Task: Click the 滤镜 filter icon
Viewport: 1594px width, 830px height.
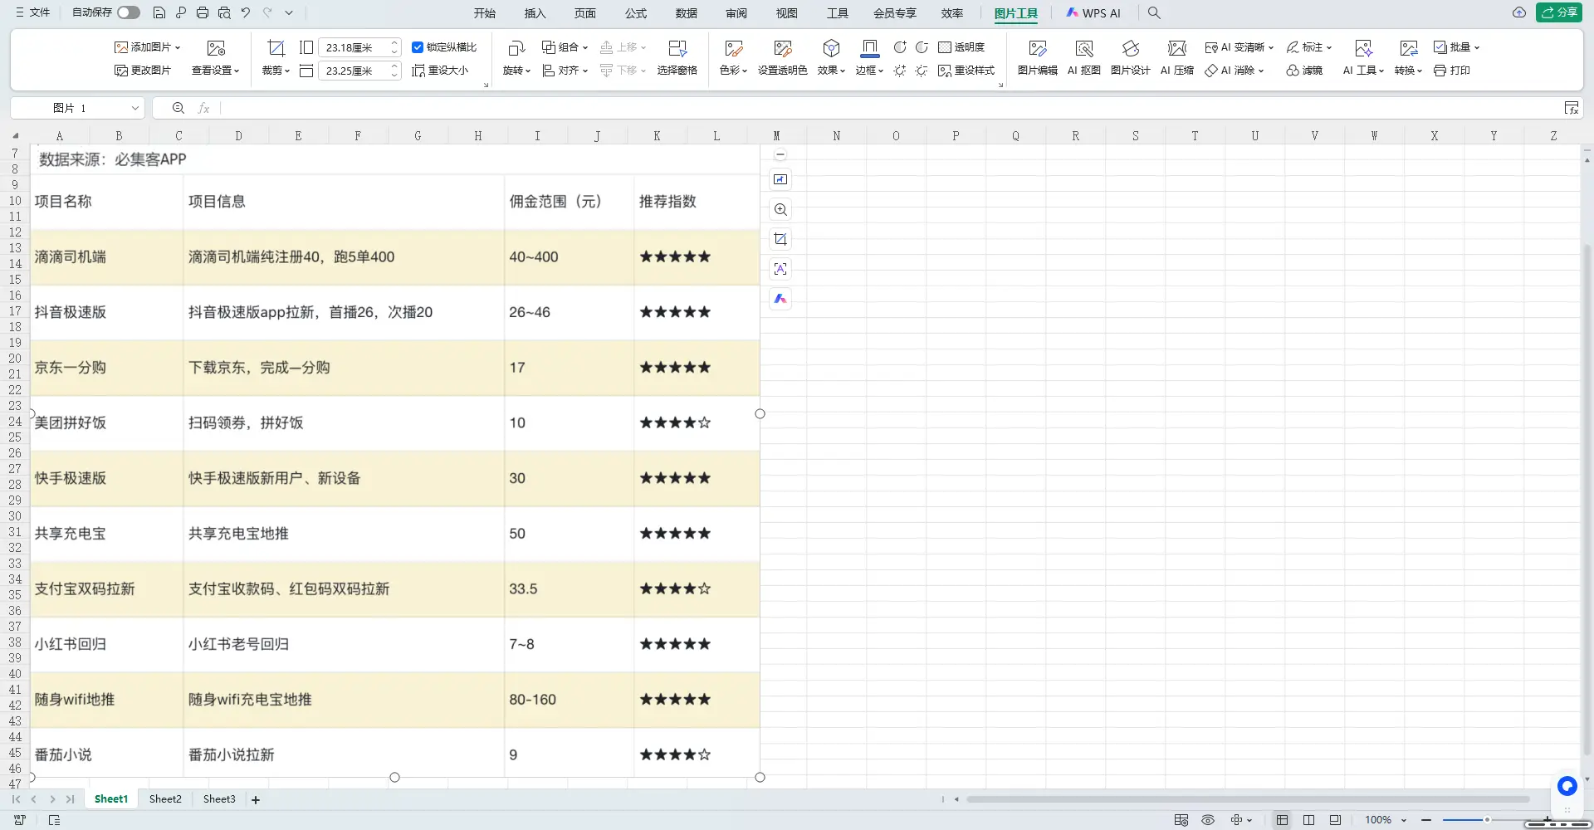Action: 1303,71
